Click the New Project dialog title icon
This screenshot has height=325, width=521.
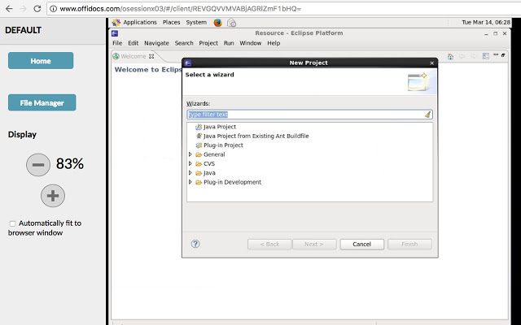click(x=188, y=63)
